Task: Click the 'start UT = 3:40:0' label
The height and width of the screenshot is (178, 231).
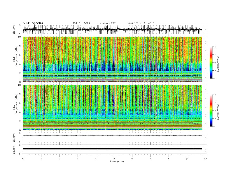Action: (x=141, y=23)
